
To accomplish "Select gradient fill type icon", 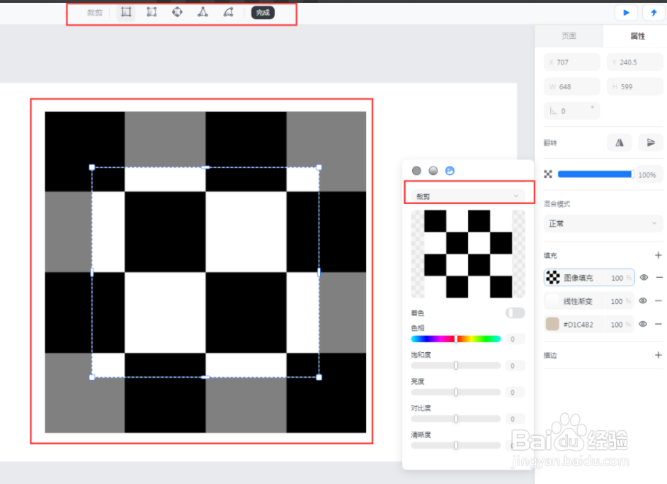I will [x=433, y=171].
